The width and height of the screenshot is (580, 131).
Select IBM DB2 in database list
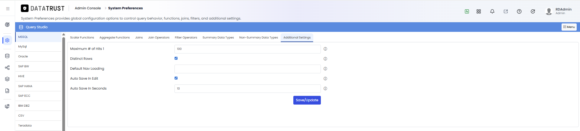point(38,106)
